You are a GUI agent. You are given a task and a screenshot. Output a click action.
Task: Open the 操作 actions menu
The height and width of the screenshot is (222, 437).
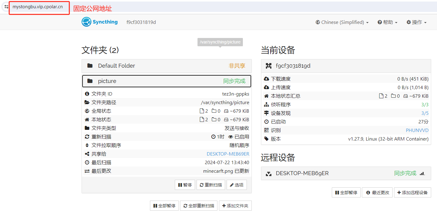(416, 22)
